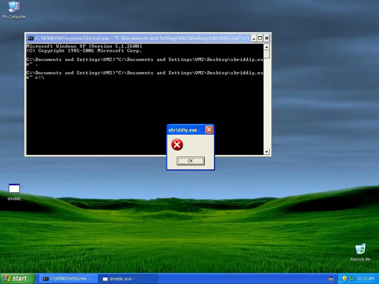Close the cmd.exe window
Image resolution: width=379 pixels, height=284 pixels.
point(267,38)
